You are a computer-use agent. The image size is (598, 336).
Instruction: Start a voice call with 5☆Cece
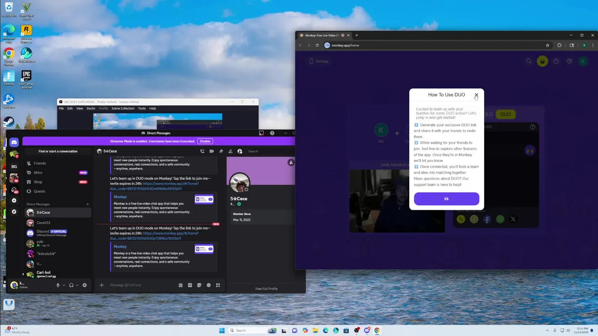202,151
